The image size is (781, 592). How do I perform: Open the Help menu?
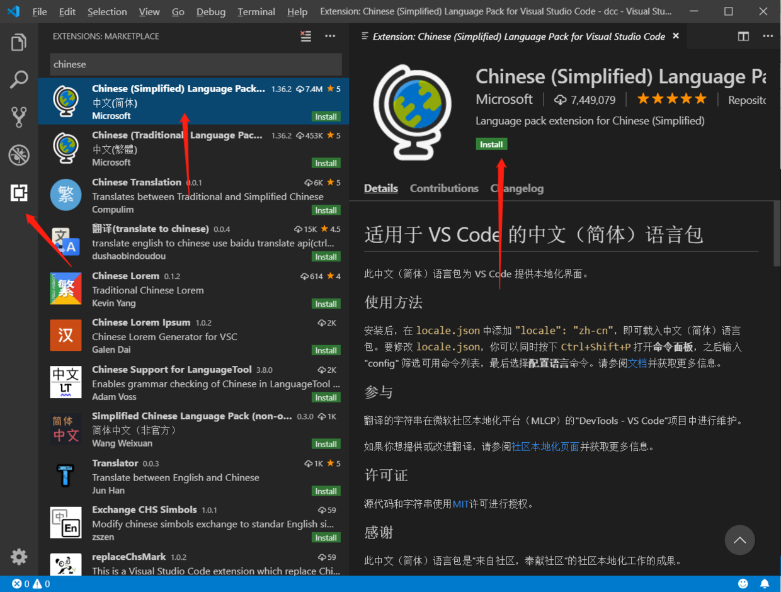tap(297, 11)
